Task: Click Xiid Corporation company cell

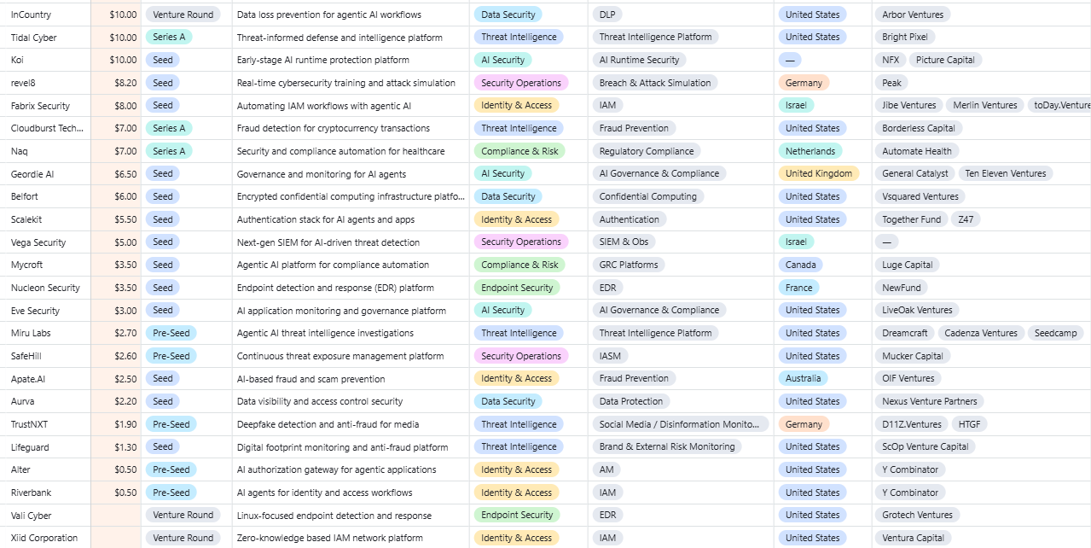Action: [45, 538]
